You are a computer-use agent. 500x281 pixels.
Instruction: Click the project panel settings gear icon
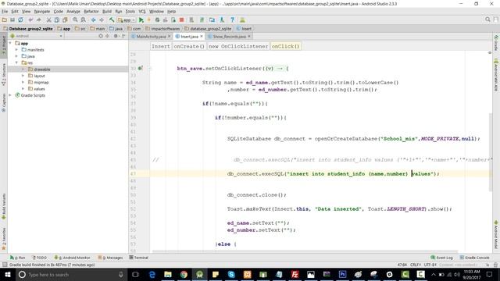coord(116,36)
